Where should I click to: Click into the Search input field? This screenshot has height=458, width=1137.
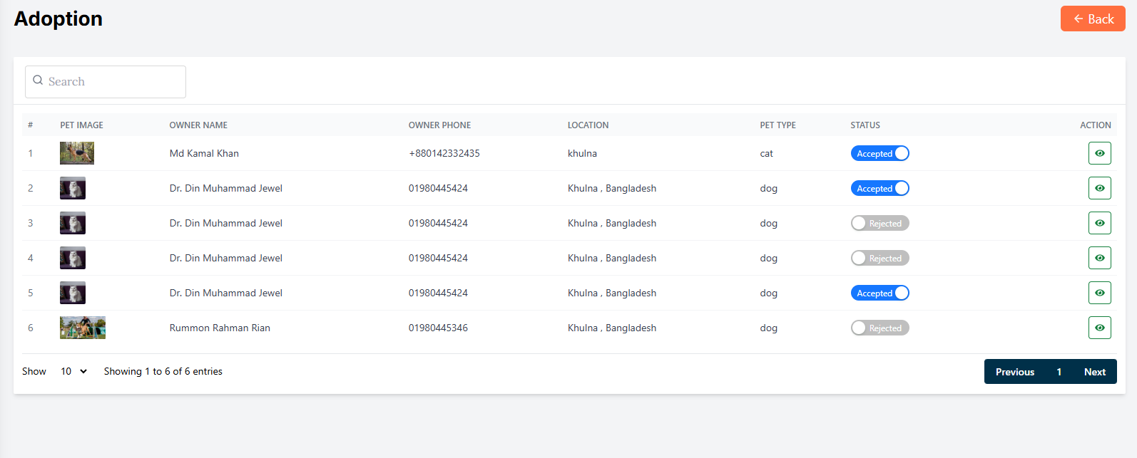[x=114, y=82]
